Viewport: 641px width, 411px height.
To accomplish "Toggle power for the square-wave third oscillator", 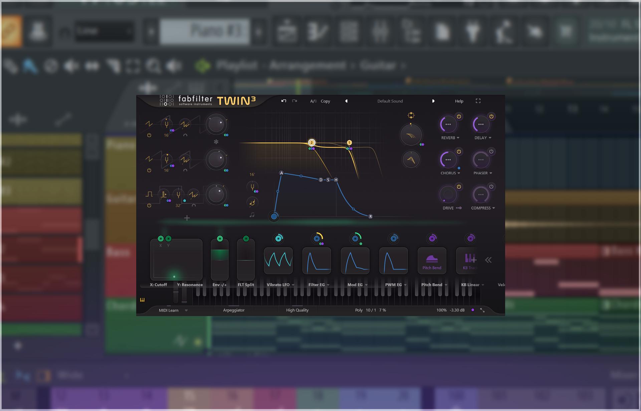I will tap(149, 205).
